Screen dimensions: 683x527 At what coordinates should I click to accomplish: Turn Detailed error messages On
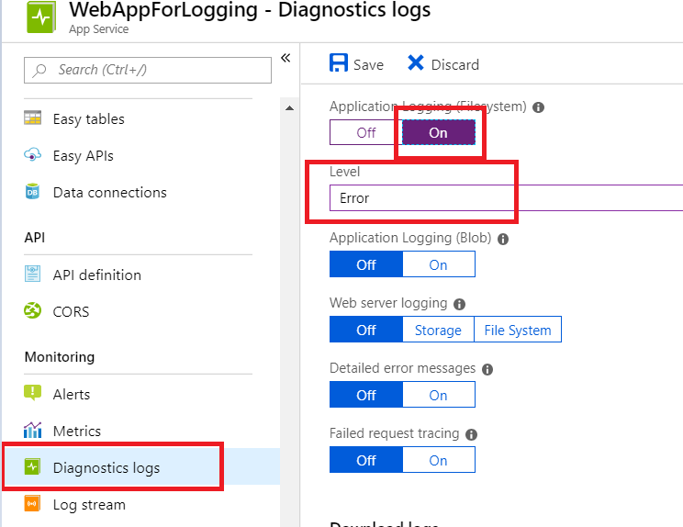439,395
